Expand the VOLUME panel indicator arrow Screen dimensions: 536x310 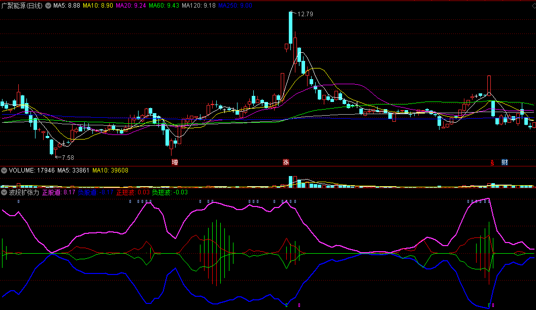coord(4,170)
